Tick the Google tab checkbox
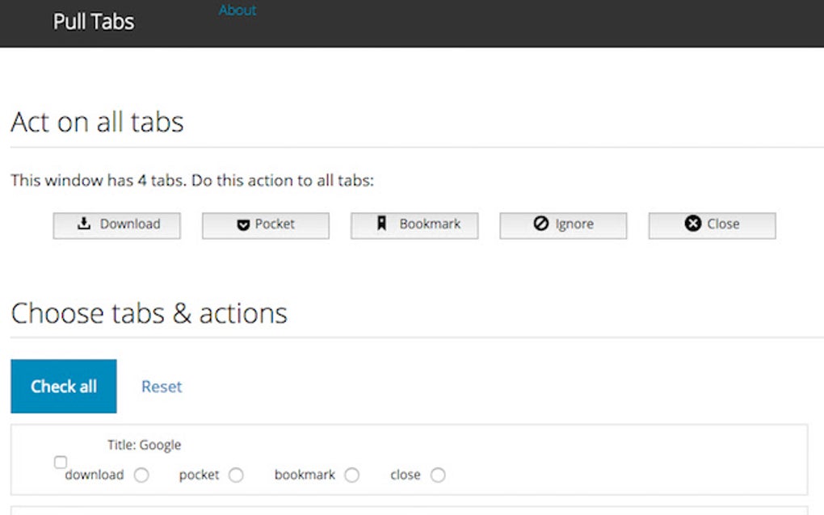The width and height of the screenshot is (824, 515). pyautogui.click(x=61, y=463)
